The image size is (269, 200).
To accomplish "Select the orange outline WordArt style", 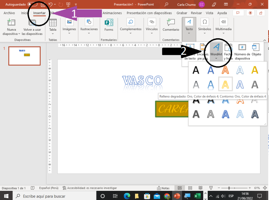I will [x=225, y=70].
